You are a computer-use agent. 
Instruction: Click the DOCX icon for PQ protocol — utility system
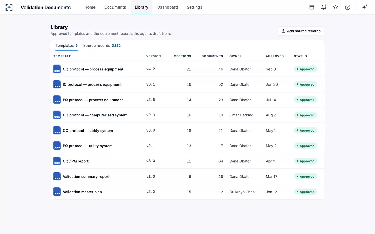[57, 146]
